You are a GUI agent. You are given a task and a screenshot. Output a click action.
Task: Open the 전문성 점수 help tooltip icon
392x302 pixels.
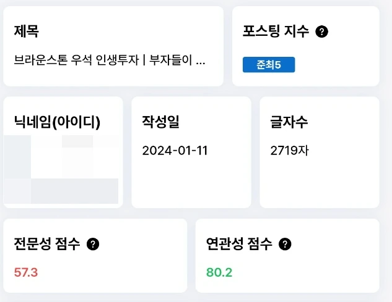(93, 244)
